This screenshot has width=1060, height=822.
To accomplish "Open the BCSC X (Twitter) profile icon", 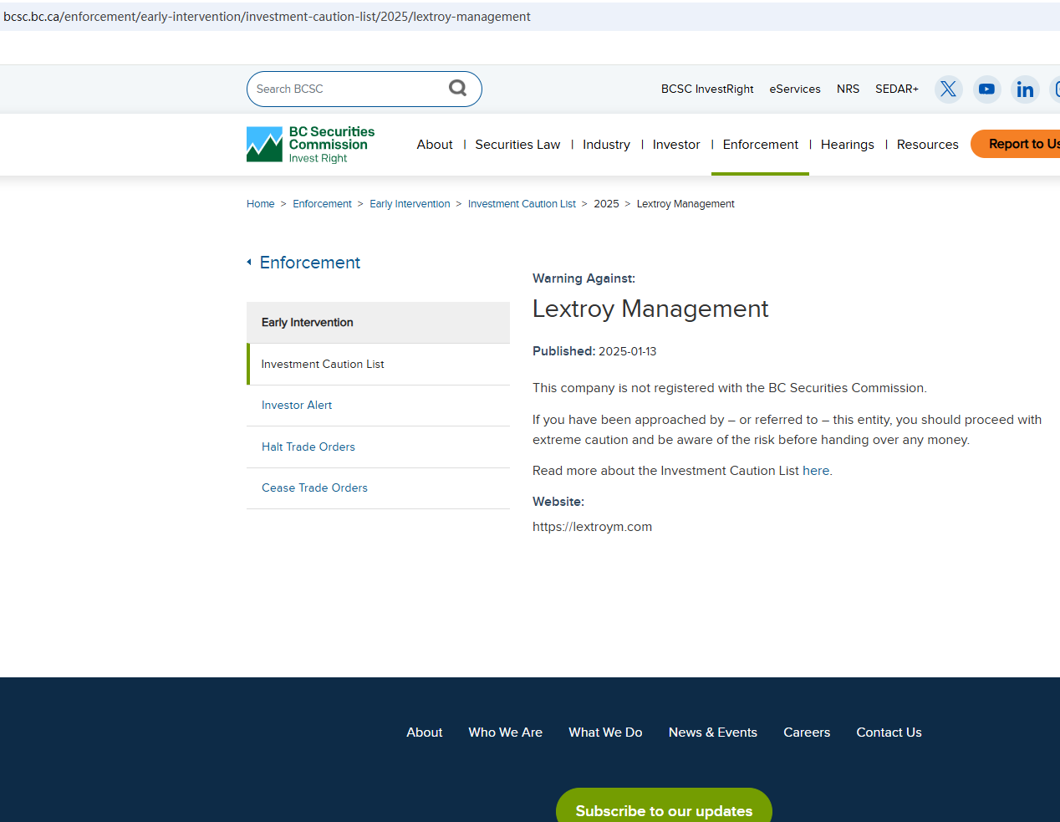I will tap(948, 89).
